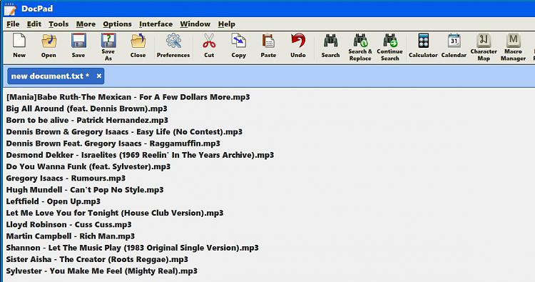The height and width of the screenshot is (282, 535).
Task: Click the 'Martin Campbell - Rich Man.mp3' line
Action: coord(71,236)
